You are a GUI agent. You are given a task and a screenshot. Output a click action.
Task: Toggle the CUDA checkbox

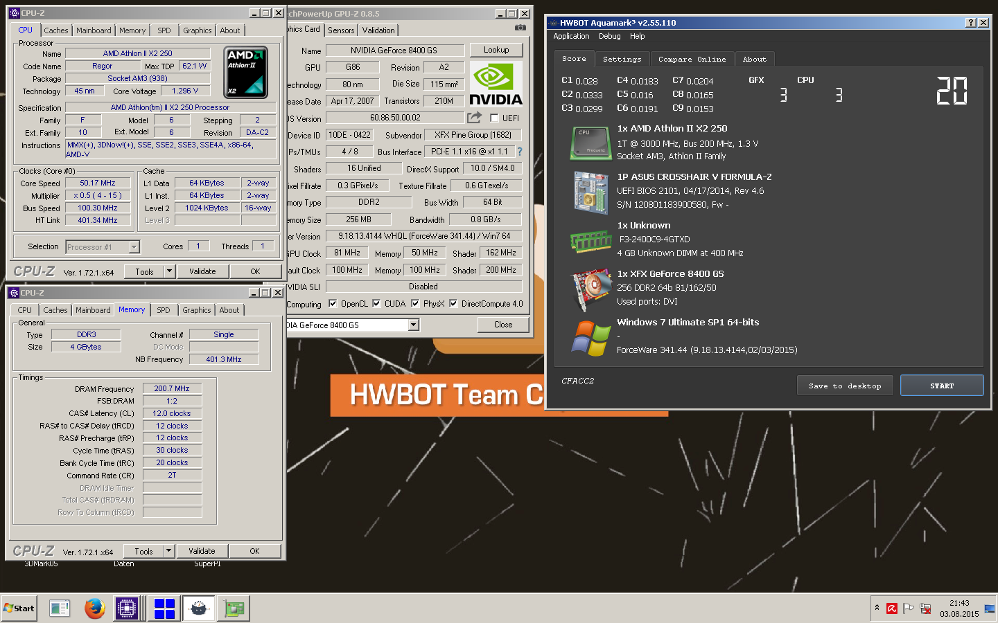pyautogui.click(x=376, y=303)
